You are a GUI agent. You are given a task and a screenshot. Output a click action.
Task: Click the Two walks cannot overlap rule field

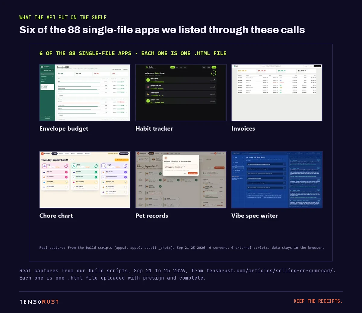[x=265, y=164]
